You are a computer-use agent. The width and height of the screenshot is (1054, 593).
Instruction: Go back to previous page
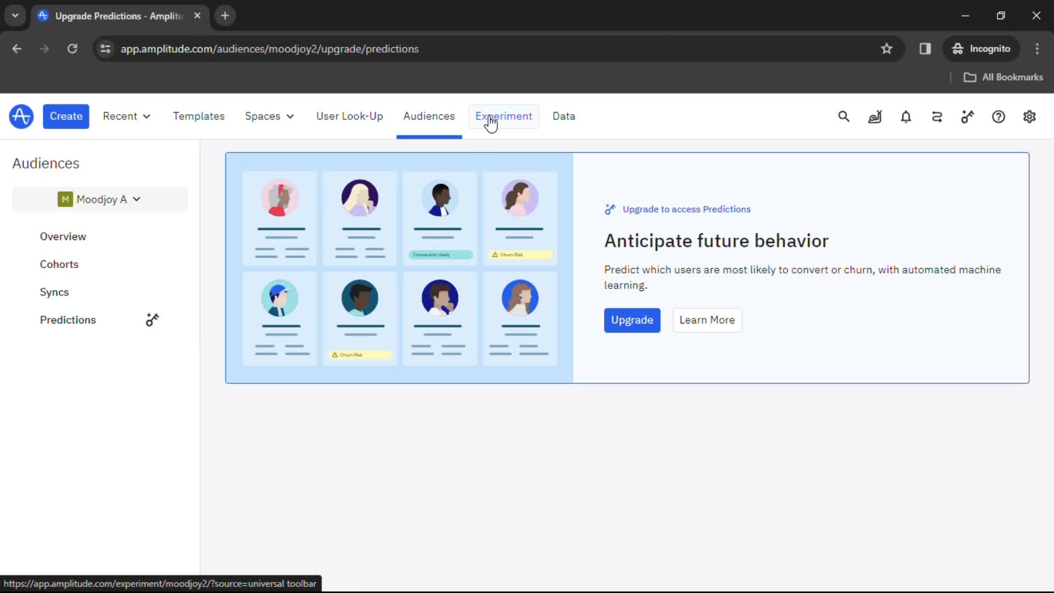(x=17, y=49)
